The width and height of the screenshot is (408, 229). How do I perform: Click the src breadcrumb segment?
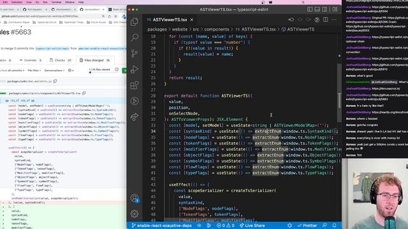tap(196, 29)
